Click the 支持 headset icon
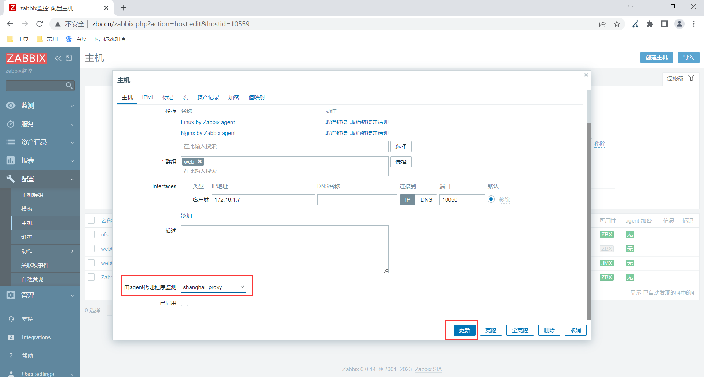The width and height of the screenshot is (704, 377). 11,319
